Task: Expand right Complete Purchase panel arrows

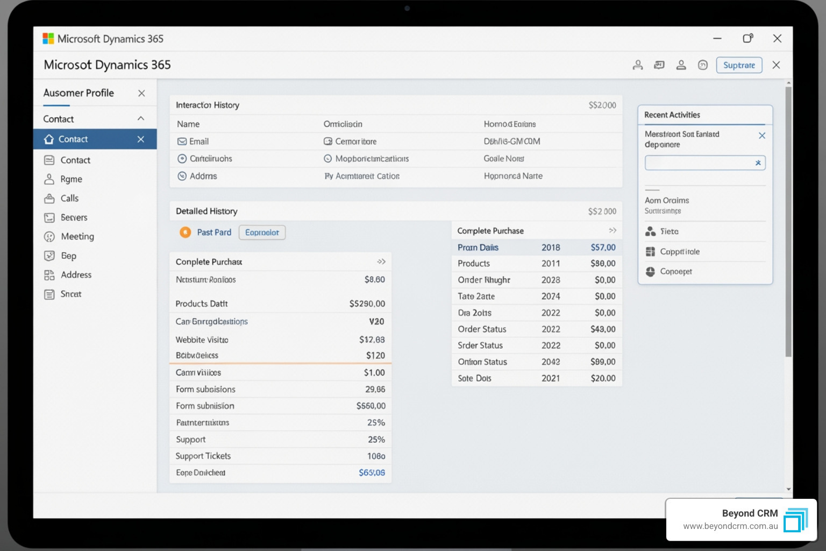Action: [613, 230]
